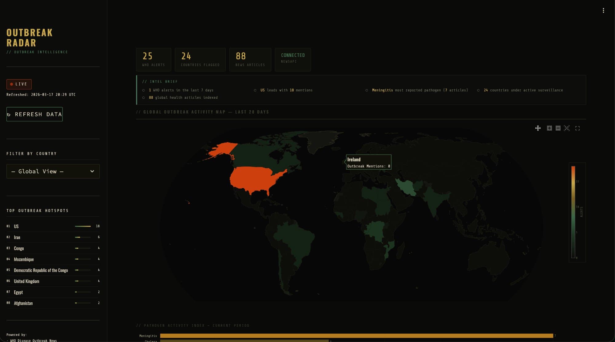Click the Iran hotspot progress bar
The width and height of the screenshot is (615, 342).
83,237
